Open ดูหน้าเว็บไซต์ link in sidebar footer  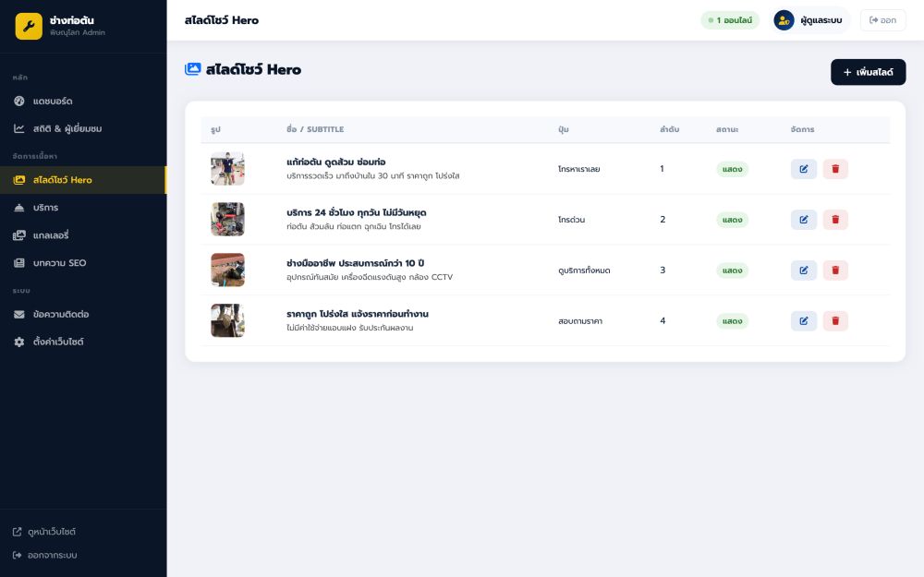[51, 532]
